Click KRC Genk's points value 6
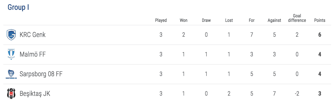Viewport: 335px width, 104px height. 320,35
